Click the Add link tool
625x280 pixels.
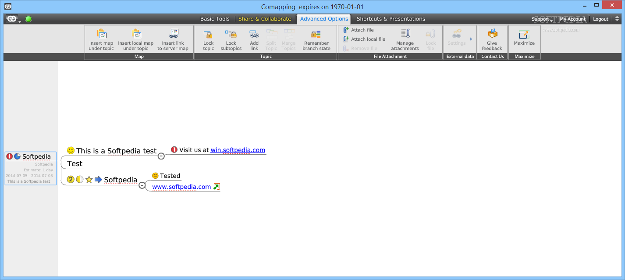[x=254, y=39]
